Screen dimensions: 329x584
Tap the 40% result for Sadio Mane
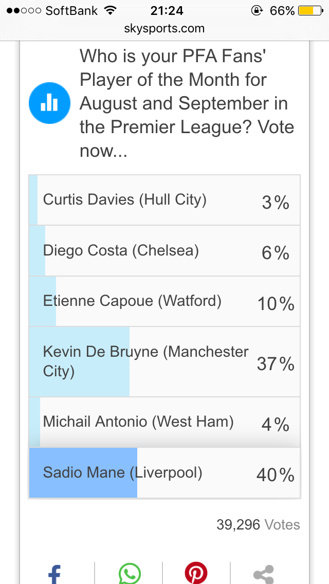(275, 474)
